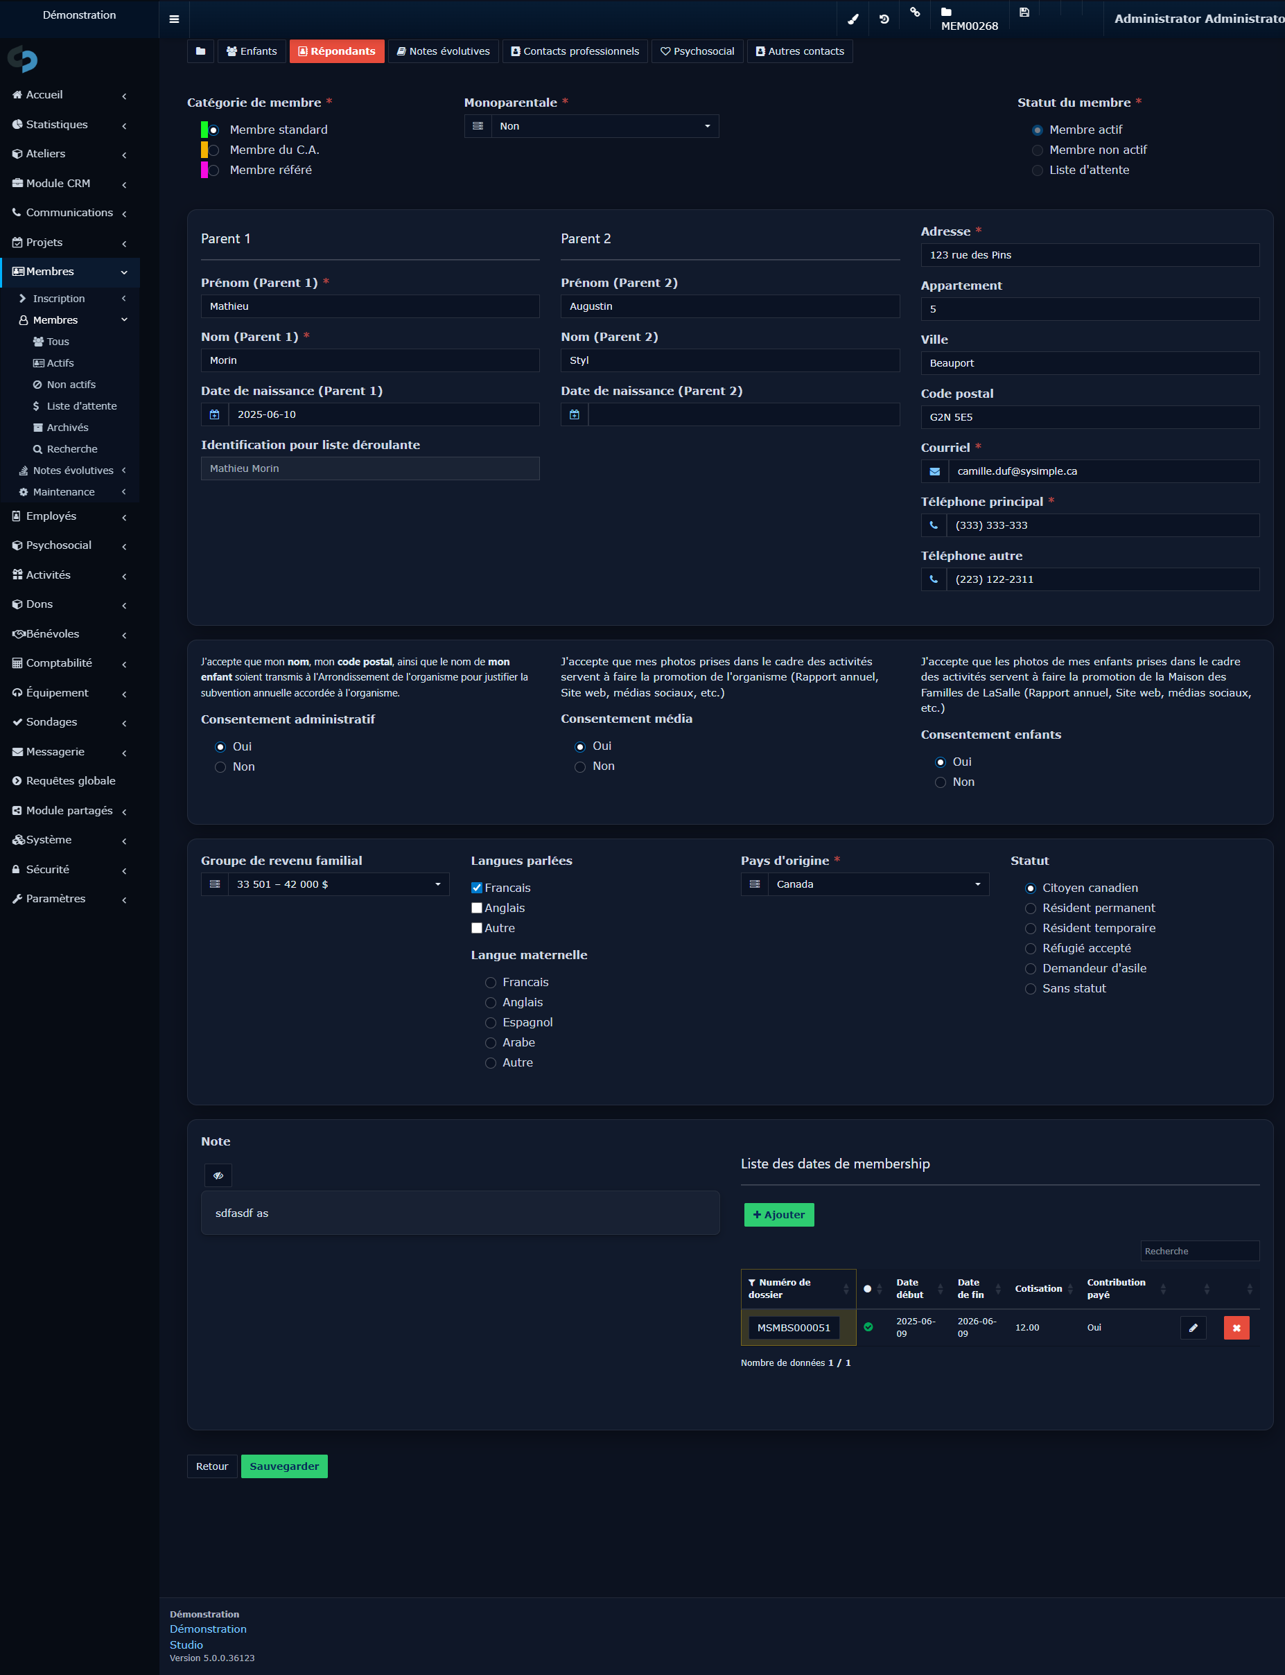This screenshot has height=1675, width=1285.
Task: Click the green status check for MSMBS000051
Action: pos(868,1327)
